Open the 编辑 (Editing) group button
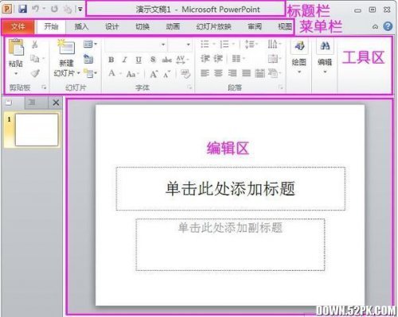 pyautogui.click(x=325, y=57)
